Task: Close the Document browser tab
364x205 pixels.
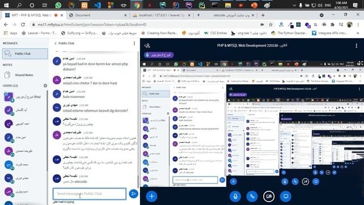Action: pyautogui.click(x=125, y=15)
